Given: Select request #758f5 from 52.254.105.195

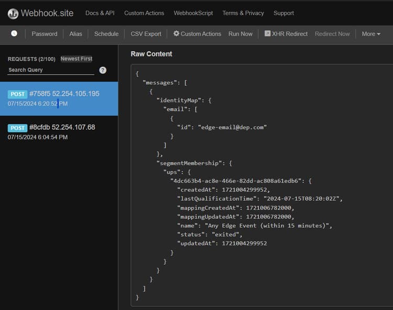Looking at the screenshot, I should point(59,99).
